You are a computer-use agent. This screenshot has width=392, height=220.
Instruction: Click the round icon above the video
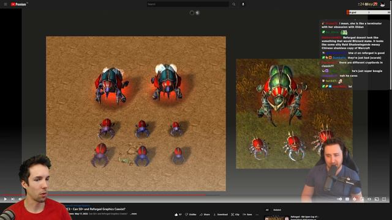click(192, 13)
